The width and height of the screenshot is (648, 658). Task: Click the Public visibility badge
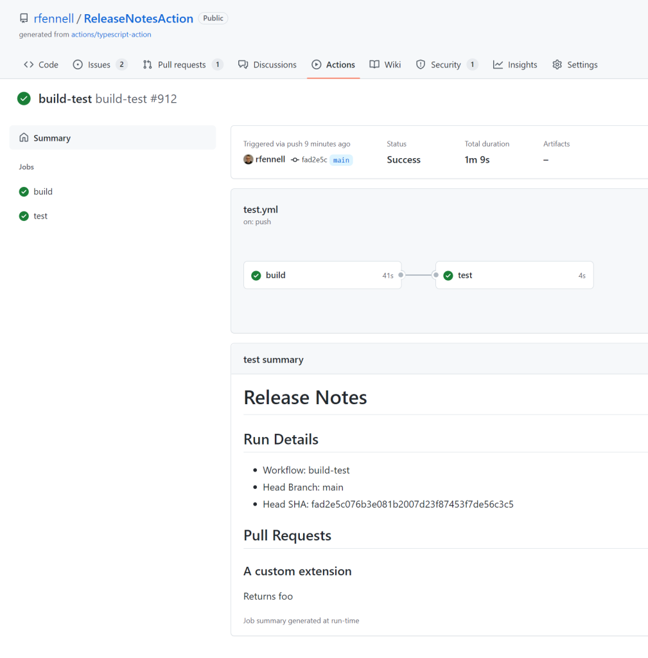(x=213, y=19)
